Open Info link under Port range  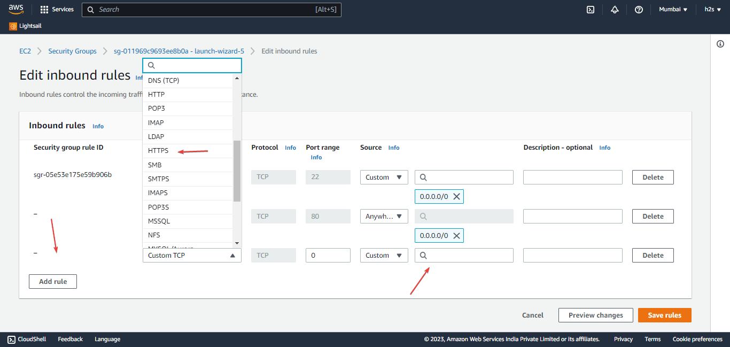pyautogui.click(x=316, y=157)
